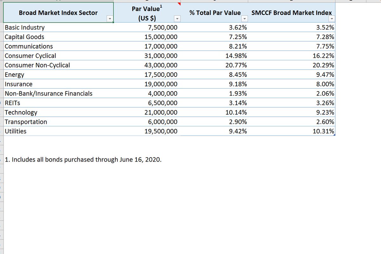
Task: Select the 31,000,000 par value cell
Action: click(147, 56)
